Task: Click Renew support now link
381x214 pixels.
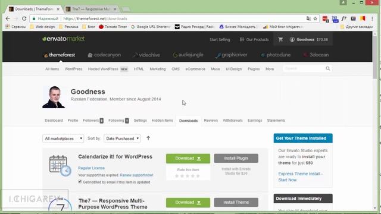Action: 136,175
